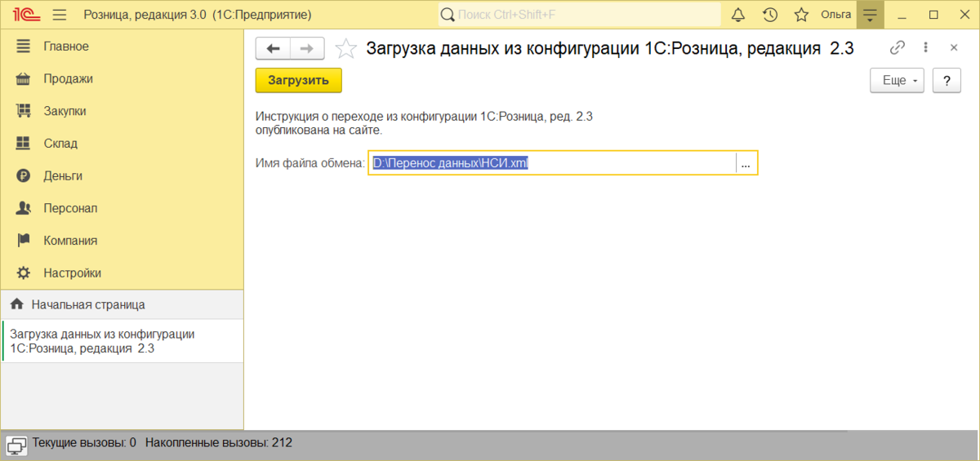Open Главное section
980x461 pixels.
(122, 47)
